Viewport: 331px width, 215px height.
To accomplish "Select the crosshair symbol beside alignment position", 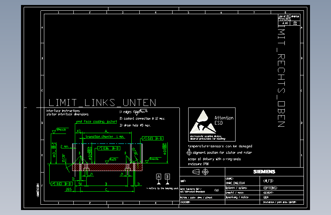I will point(189,152).
